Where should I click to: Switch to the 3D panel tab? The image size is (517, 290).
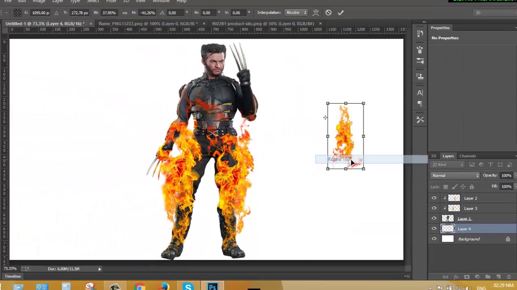pos(433,156)
